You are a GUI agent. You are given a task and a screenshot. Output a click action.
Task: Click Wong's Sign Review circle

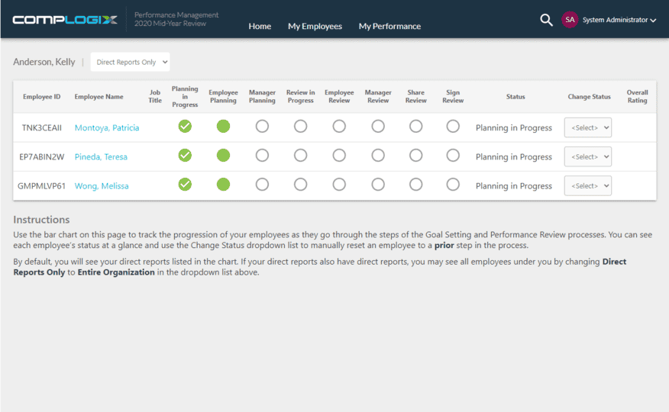click(453, 185)
